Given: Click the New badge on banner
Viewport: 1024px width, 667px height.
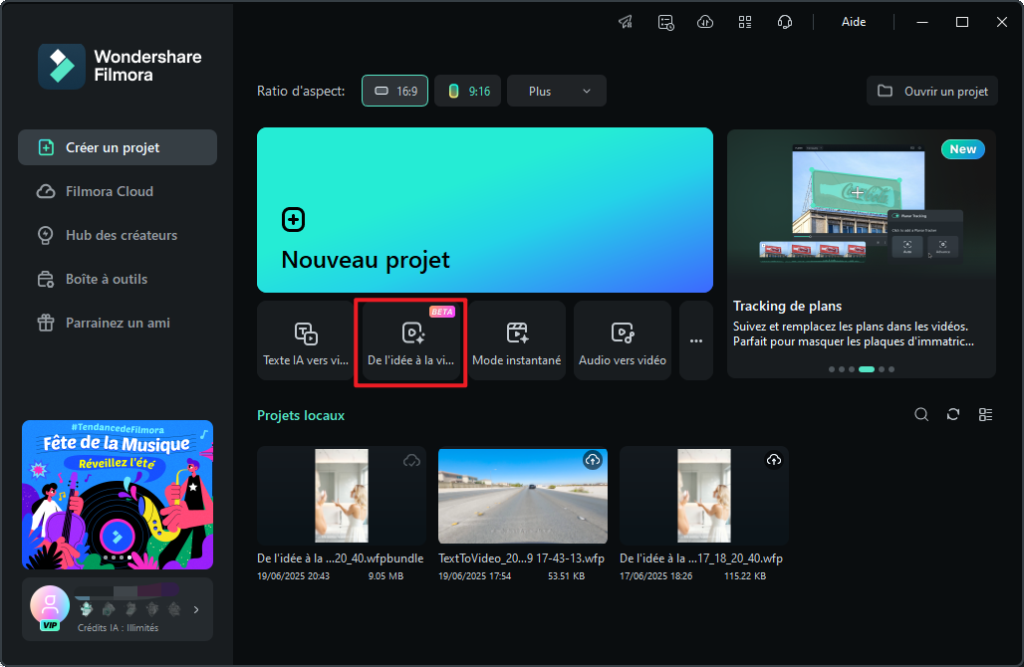Looking at the screenshot, I should coord(962,149).
